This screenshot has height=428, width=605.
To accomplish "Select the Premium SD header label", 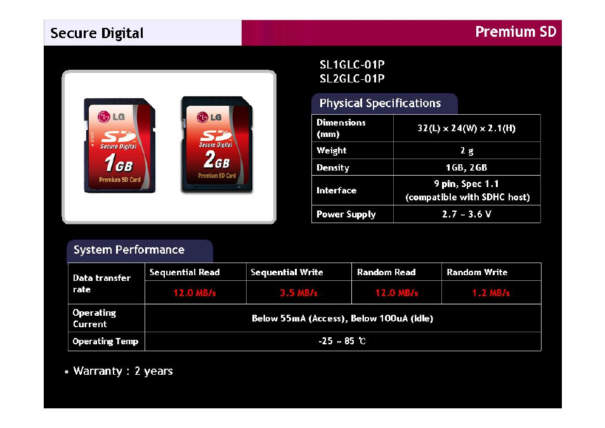I will 516,32.
